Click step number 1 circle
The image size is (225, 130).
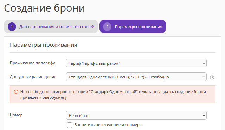click(x=12, y=27)
